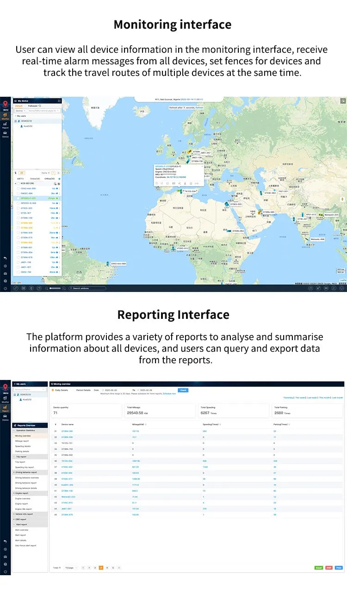Viewport: 347px width, 609px height.
Task: Click the Device car icon in the reporting sidebar
Action: pos(5,417)
